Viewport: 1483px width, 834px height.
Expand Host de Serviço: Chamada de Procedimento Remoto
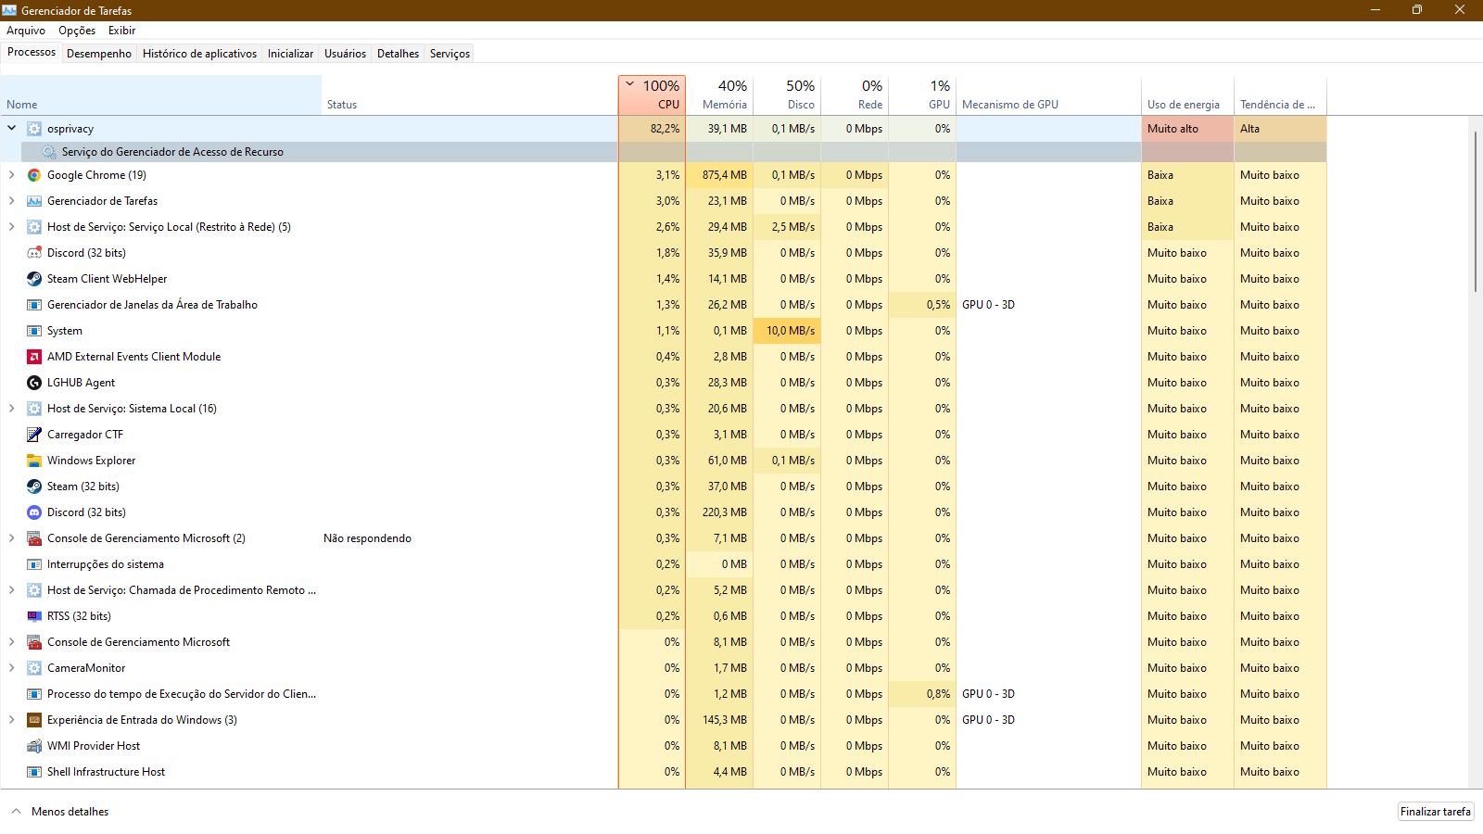tap(12, 590)
